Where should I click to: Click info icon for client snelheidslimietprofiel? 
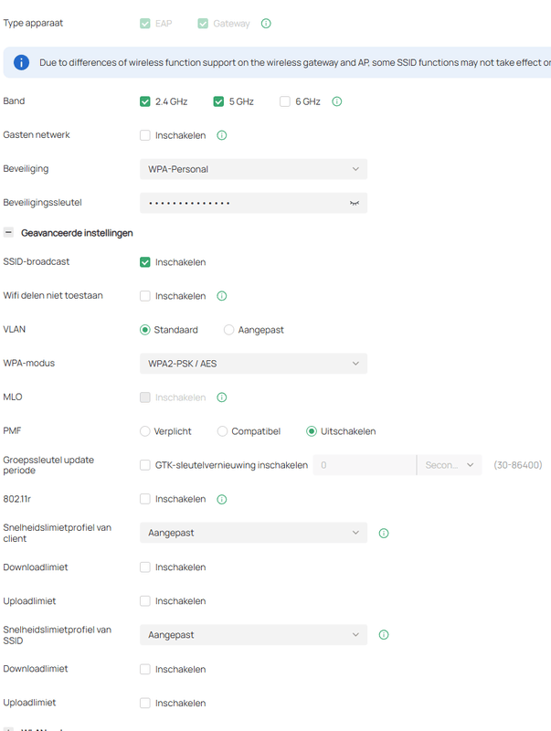(384, 533)
